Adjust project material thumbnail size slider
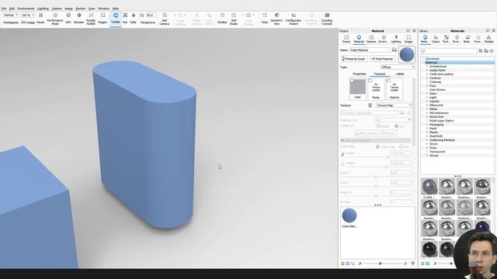Screen dimensions: 497x279 (380, 263)
